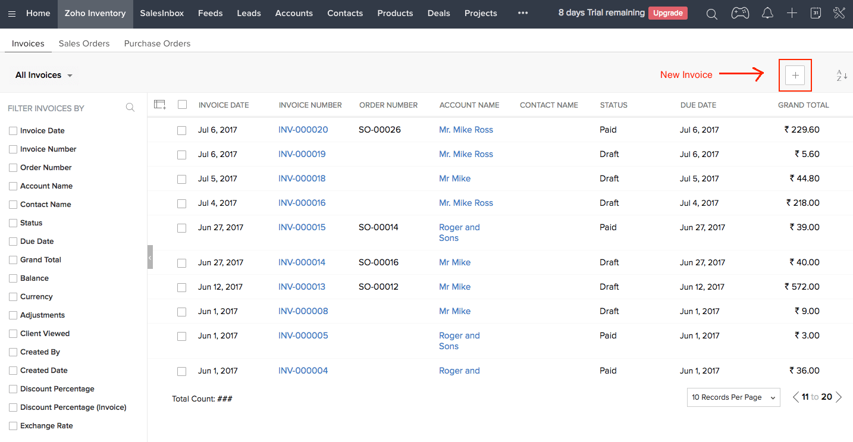Open the notifications bell
Screen dimensions: 853x442
pyautogui.click(x=767, y=13)
